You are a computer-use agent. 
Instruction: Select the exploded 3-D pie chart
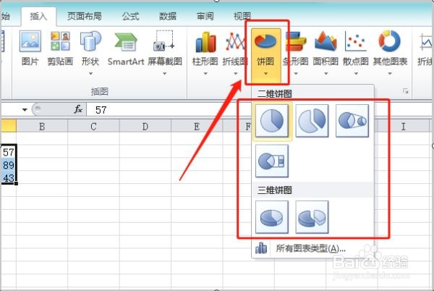pyautogui.click(x=312, y=217)
